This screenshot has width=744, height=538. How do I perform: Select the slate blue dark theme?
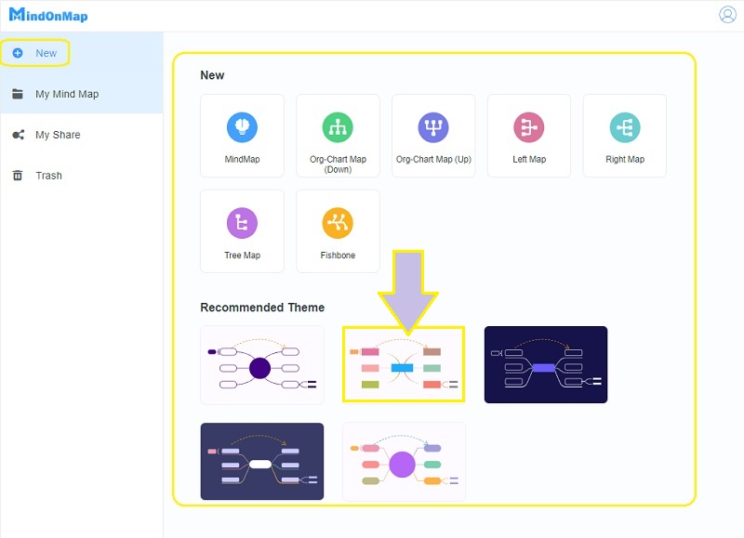[x=262, y=462]
